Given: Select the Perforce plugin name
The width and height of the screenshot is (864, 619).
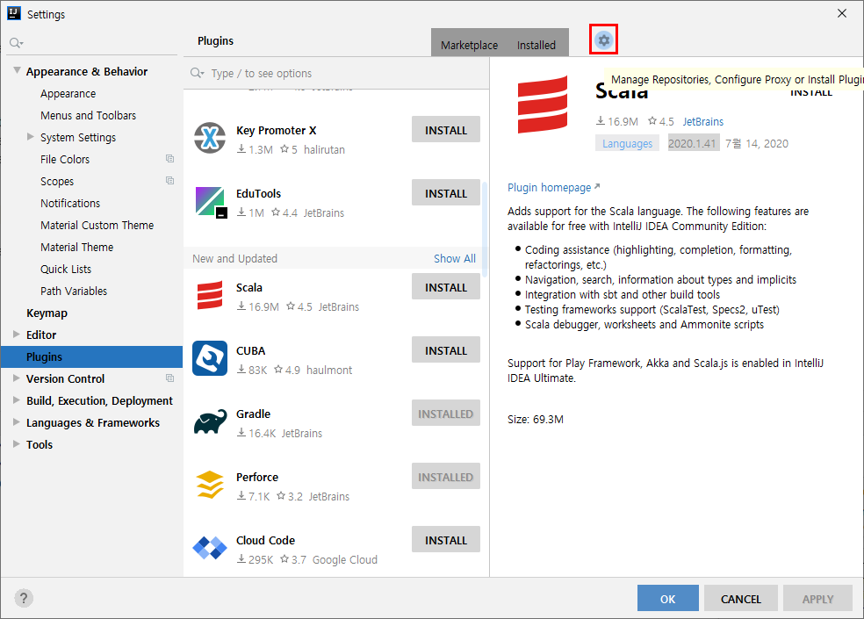Looking at the screenshot, I should coord(257,478).
